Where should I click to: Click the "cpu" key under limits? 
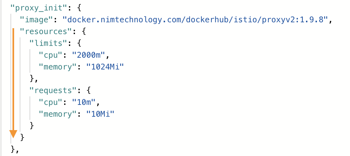[51, 55]
